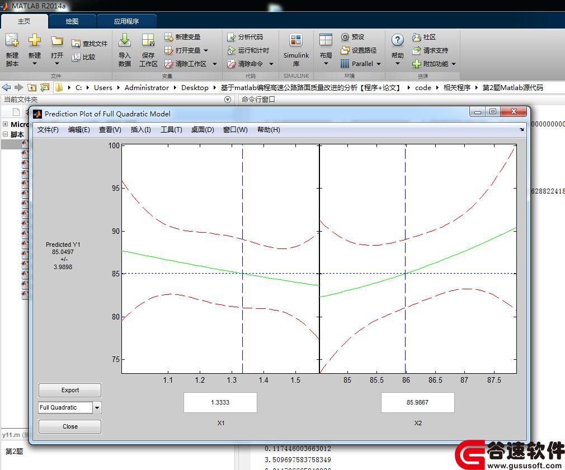Open the Window (窗口(W)) menu in figure
Screen dimensions: 565x470
pyautogui.click(x=236, y=130)
